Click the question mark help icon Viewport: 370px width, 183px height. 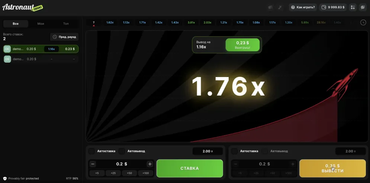293,7
